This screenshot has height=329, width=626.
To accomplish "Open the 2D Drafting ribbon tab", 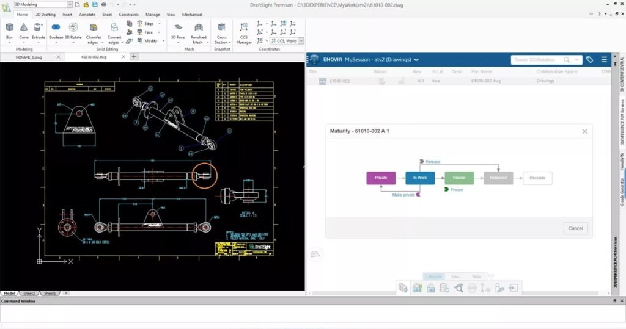I will pyautogui.click(x=45, y=15).
